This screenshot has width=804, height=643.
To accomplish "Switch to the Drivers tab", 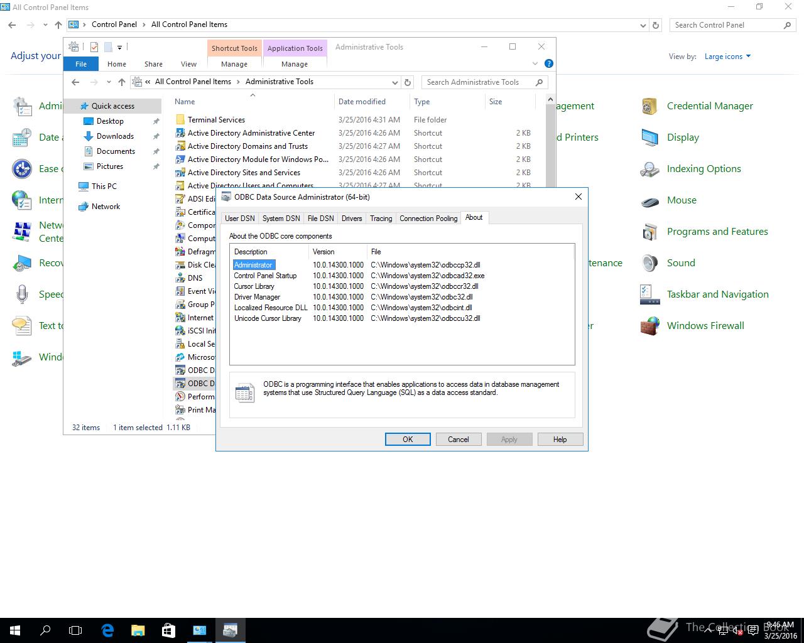I will point(352,219).
